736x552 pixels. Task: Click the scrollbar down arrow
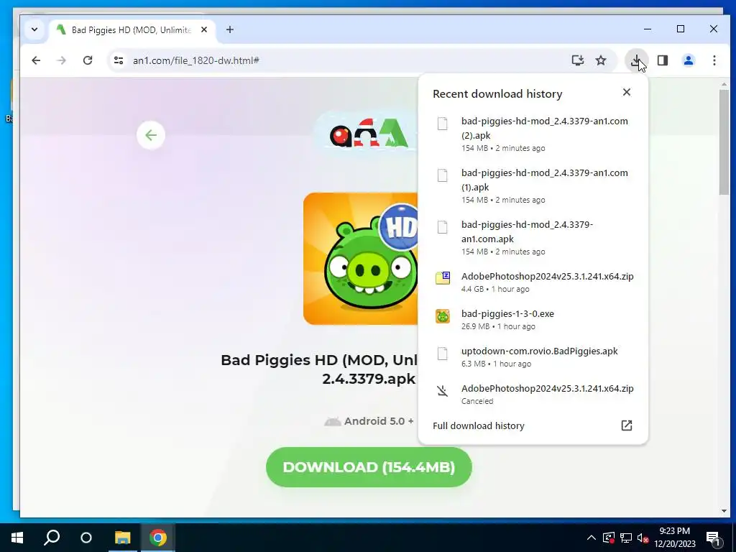click(724, 511)
